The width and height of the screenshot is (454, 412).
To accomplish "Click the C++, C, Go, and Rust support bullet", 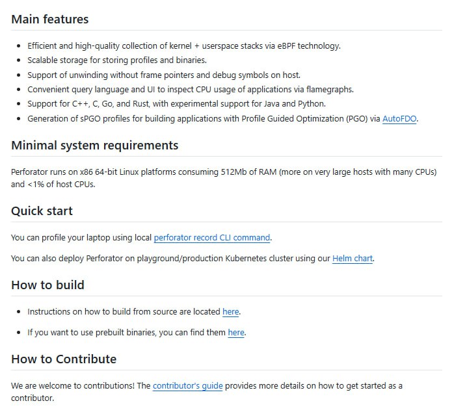I will pos(176,104).
